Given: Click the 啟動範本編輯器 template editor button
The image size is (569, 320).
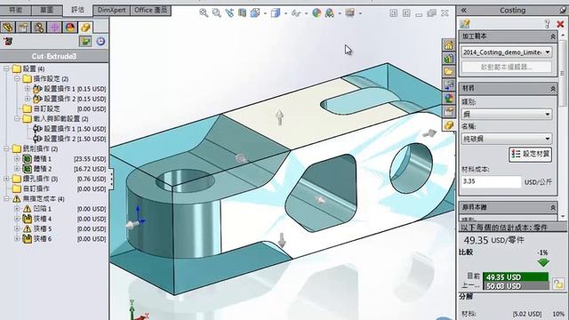Looking at the screenshot, I should pyautogui.click(x=507, y=68).
